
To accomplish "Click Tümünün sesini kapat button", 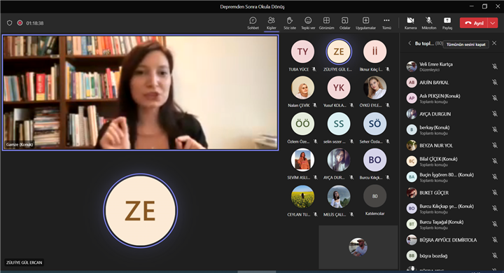I will pos(465,44).
